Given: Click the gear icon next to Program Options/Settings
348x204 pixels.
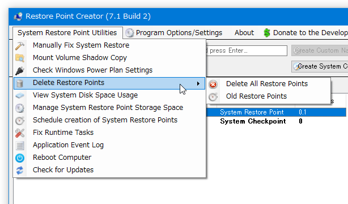Looking at the screenshot, I should tap(129, 33).
